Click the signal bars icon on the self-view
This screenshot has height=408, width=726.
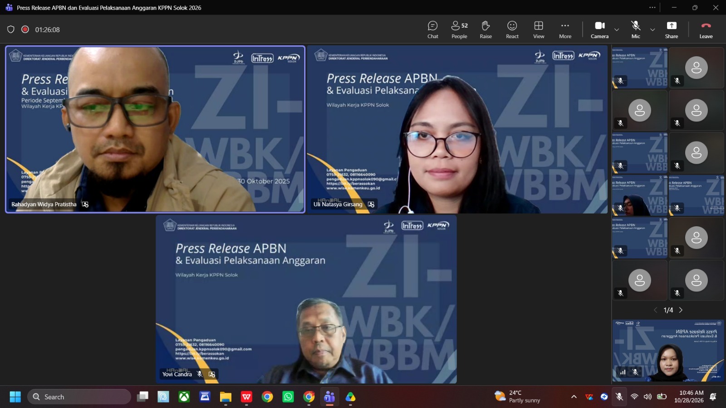(623, 372)
